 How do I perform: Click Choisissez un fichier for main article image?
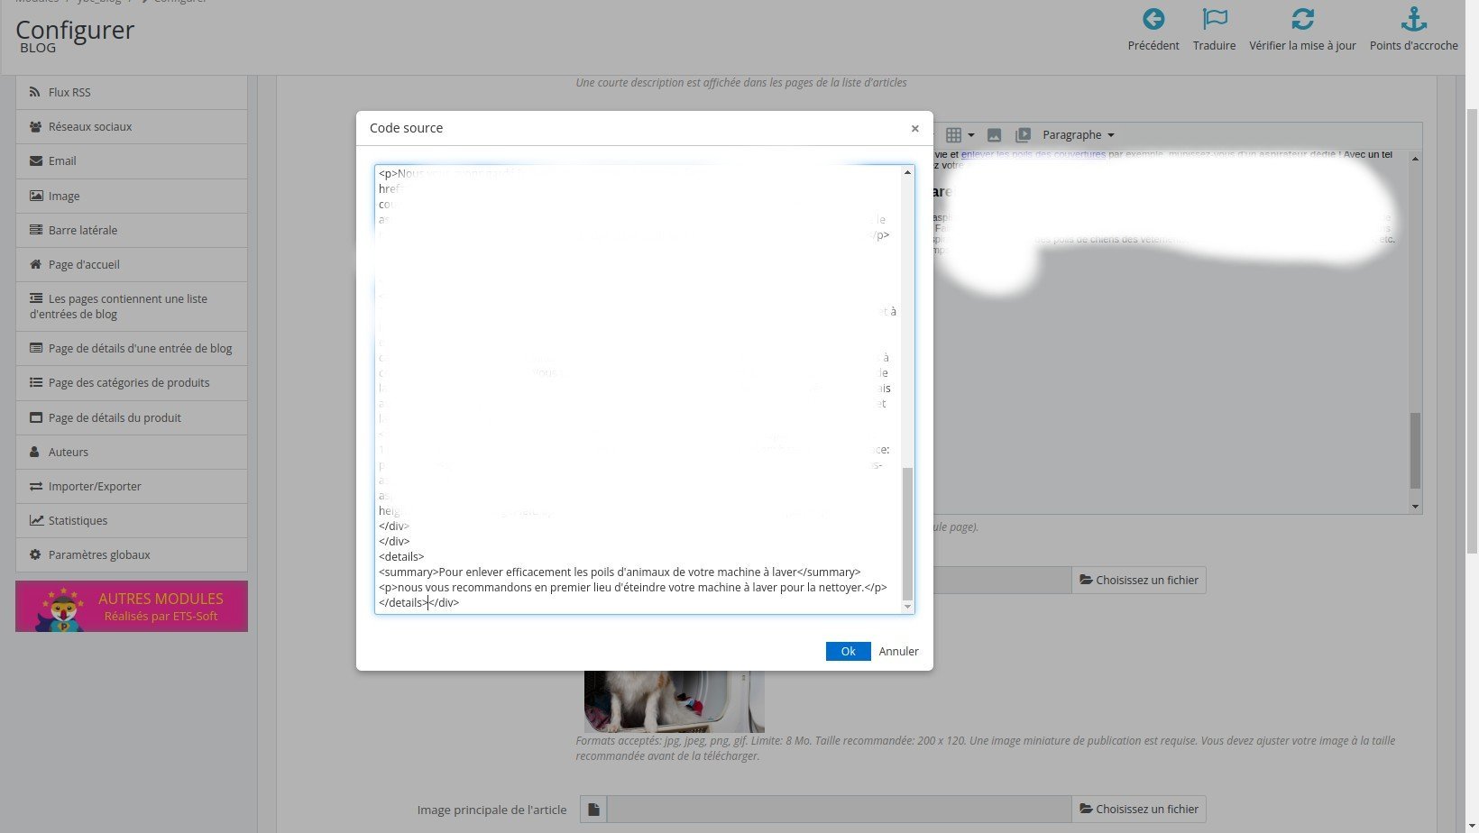(1139, 810)
